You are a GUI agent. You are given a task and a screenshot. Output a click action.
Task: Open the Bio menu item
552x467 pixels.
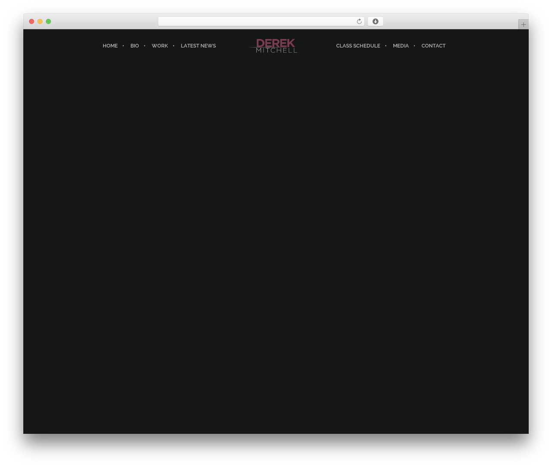(x=135, y=46)
